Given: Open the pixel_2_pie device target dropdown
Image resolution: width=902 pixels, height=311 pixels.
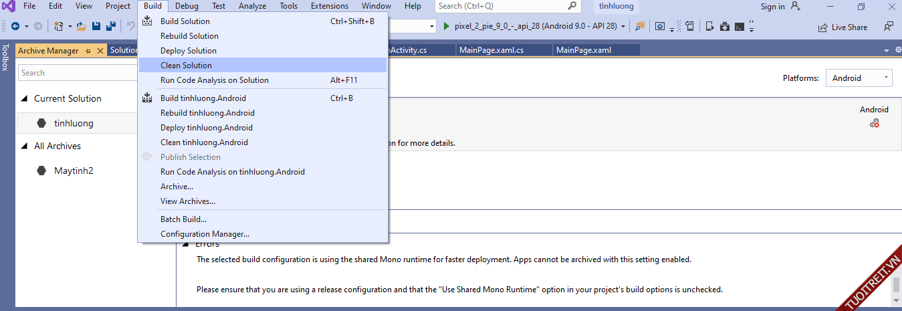Looking at the screenshot, I should pyautogui.click(x=623, y=27).
